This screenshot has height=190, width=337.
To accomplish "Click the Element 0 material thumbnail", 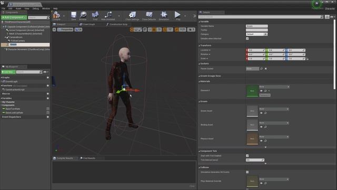I will [252, 91].
